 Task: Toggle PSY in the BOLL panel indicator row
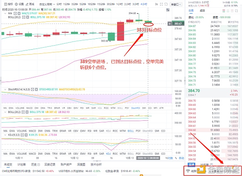pyautogui.click(x=138, y=131)
